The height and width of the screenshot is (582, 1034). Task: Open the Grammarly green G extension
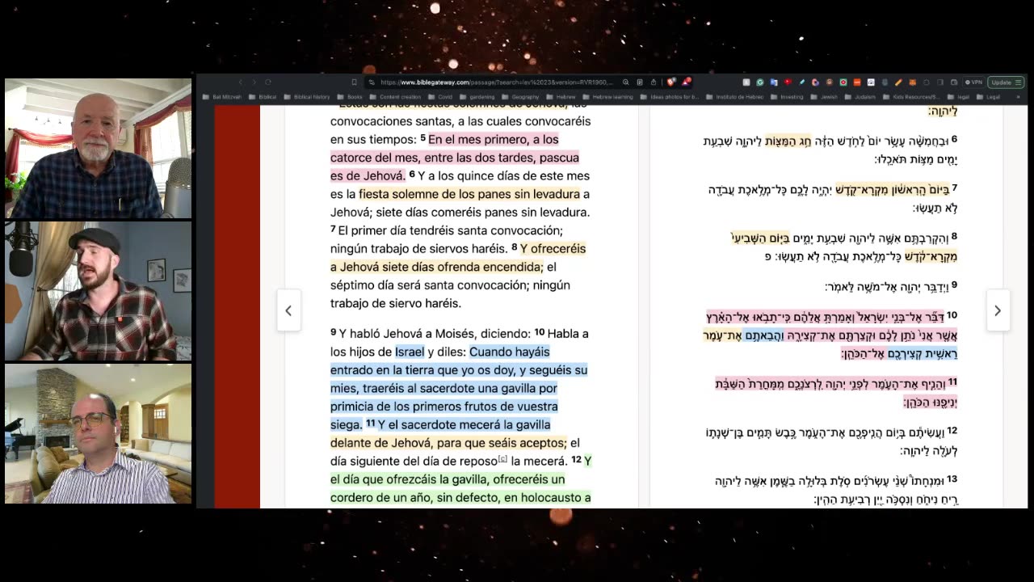760,82
